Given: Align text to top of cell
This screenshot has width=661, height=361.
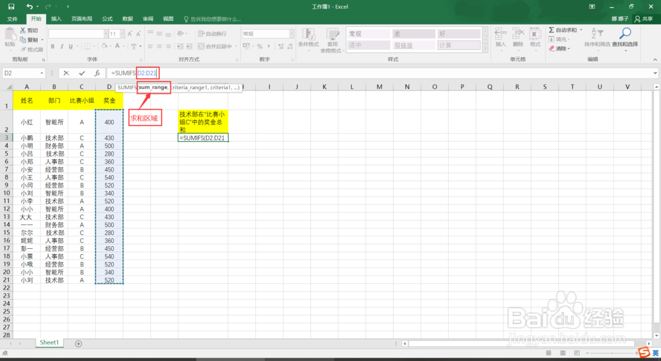Looking at the screenshot, I should 150,34.
